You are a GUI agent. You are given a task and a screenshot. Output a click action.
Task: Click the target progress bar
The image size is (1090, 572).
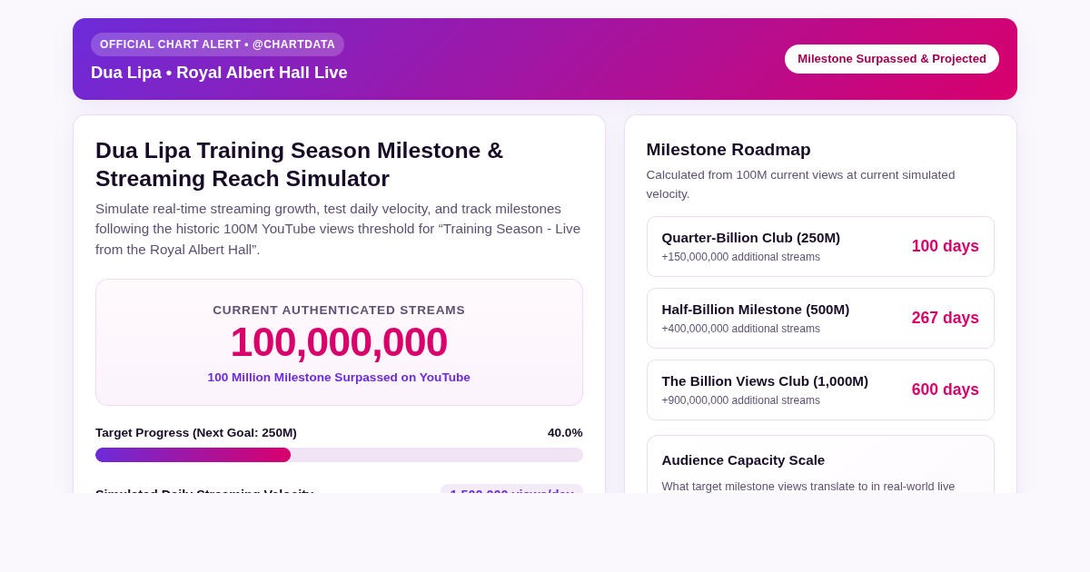pos(339,455)
